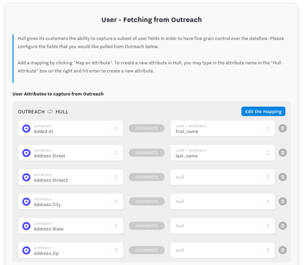Delete the Added At mapping row

(282, 128)
